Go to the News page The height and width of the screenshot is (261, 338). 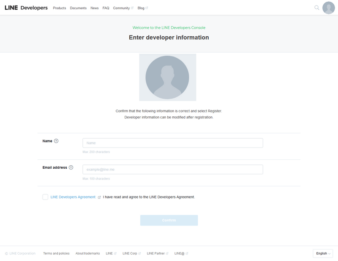[95, 8]
